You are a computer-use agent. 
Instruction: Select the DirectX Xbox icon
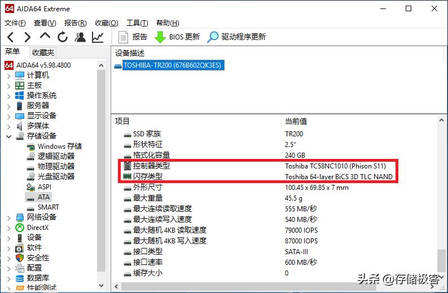(x=20, y=228)
